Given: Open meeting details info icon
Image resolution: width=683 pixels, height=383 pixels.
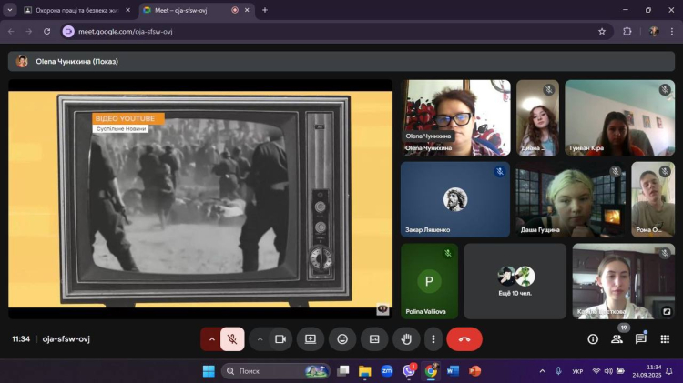Looking at the screenshot, I should [593, 339].
